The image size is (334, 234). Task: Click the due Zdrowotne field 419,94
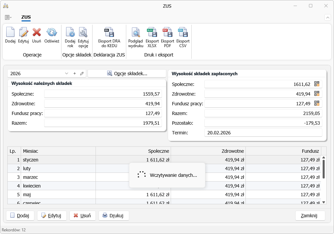coord(103,104)
